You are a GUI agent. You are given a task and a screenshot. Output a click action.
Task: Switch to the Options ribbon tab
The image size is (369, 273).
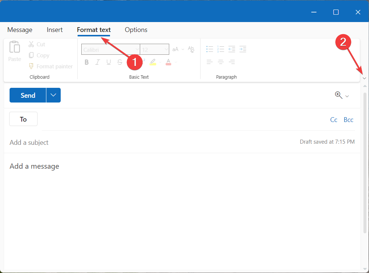pyautogui.click(x=136, y=30)
